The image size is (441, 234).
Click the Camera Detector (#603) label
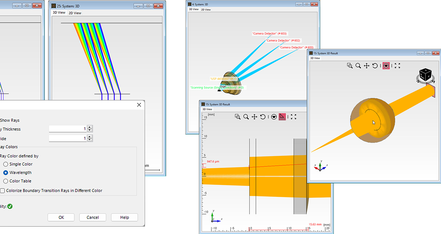point(270,33)
